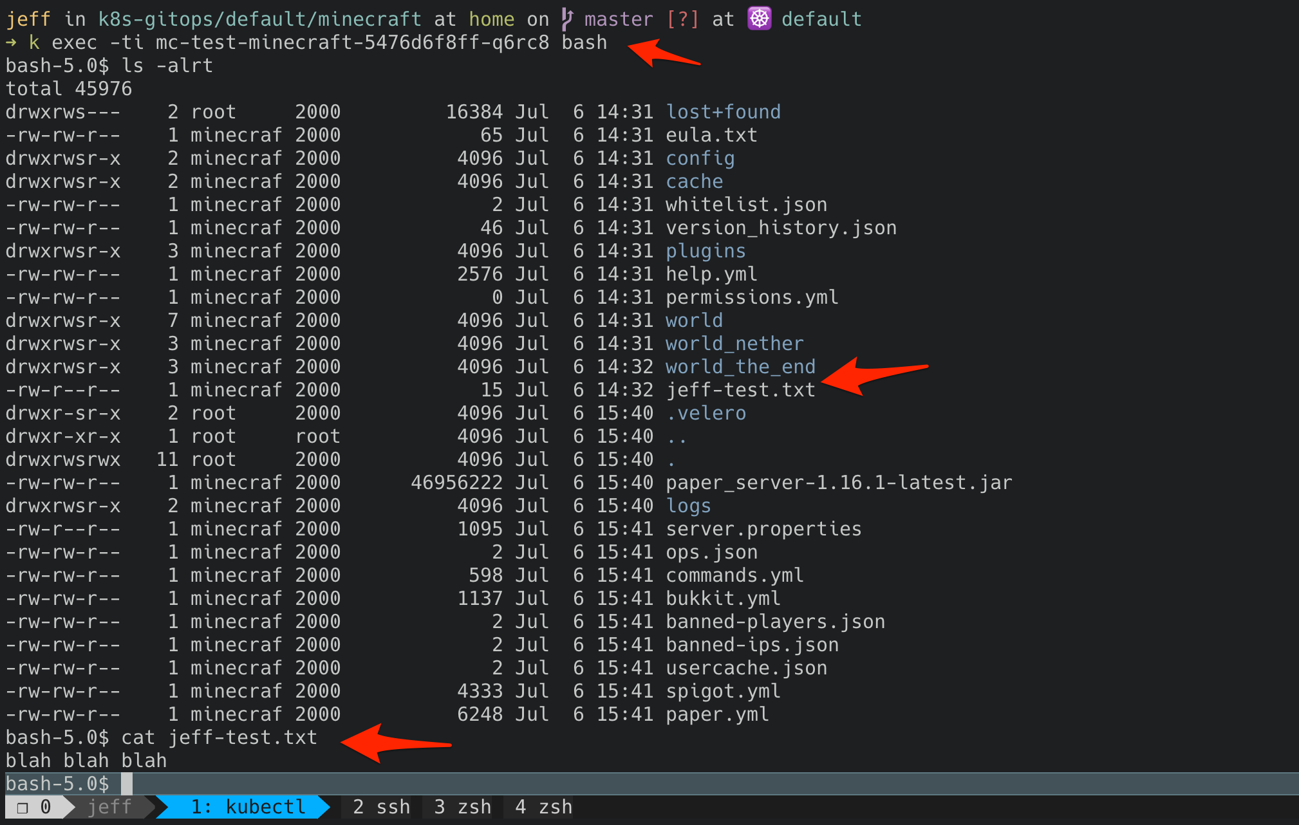Select the world_the_end directory entry
Image resolution: width=1299 pixels, height=825 pixels.
740,366
